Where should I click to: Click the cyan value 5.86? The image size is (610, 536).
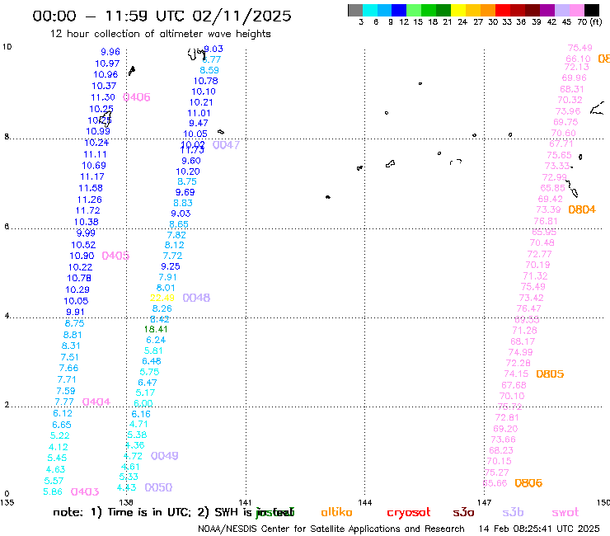tap(53, 491)
